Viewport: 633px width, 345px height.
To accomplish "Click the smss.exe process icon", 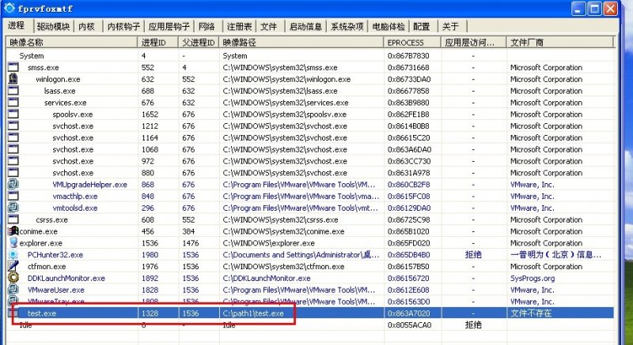I will point(13,67).
